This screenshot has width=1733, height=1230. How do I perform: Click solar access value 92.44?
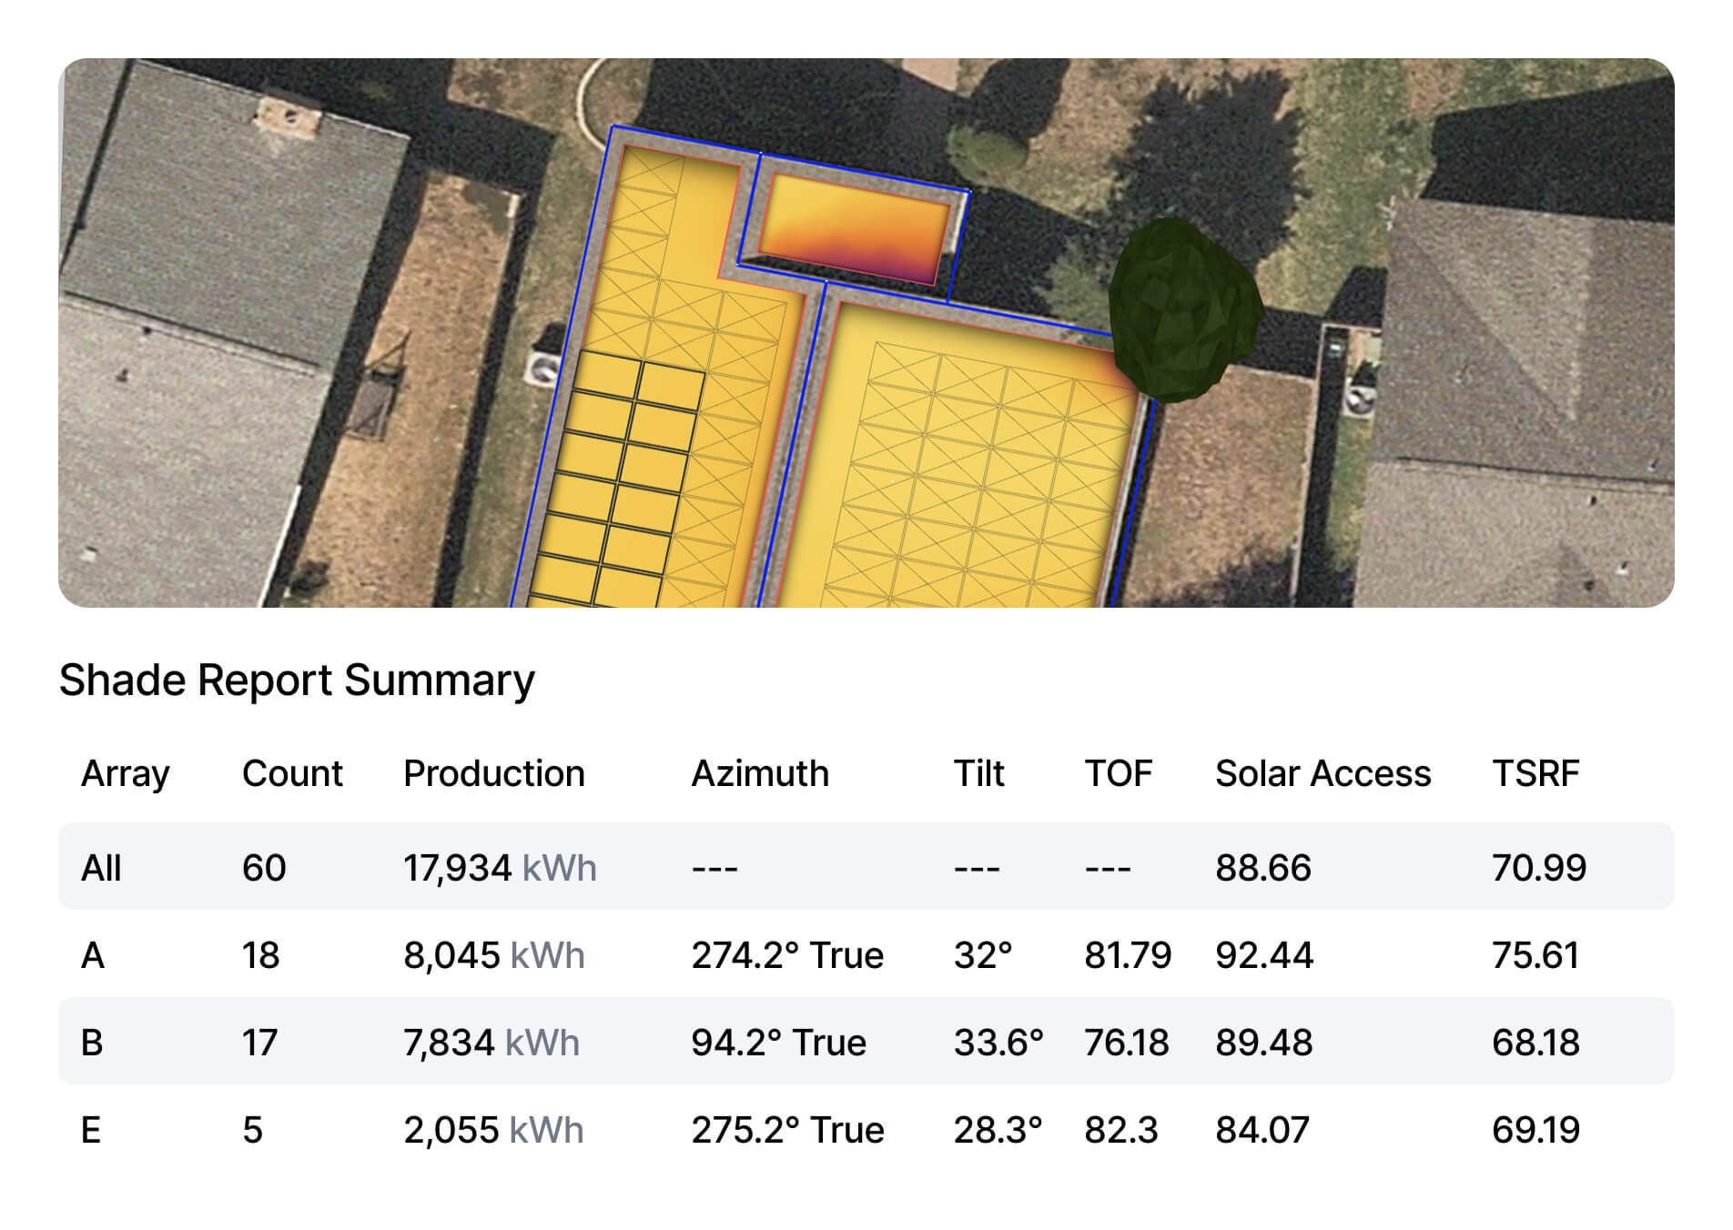1264,955
